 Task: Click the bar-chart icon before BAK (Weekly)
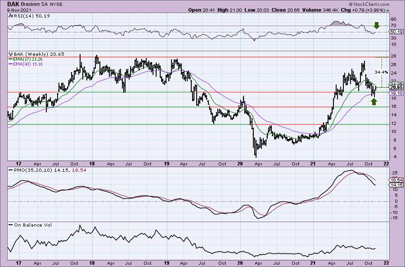11,54
